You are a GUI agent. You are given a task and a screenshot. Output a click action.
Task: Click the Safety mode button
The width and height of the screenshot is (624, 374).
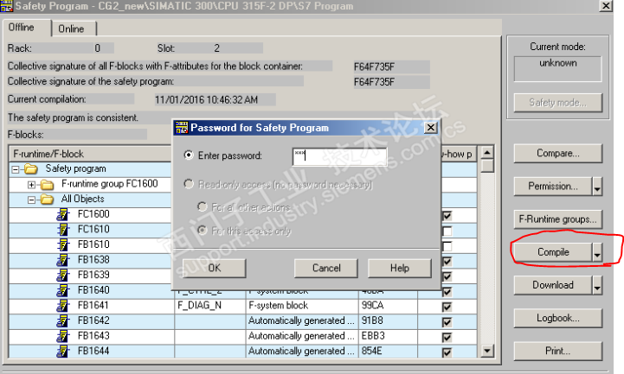pyautogui.click(x=558, y=103)
